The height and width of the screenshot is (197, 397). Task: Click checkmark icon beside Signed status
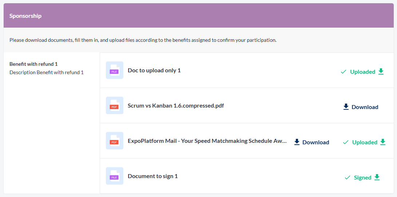(348, 178)
